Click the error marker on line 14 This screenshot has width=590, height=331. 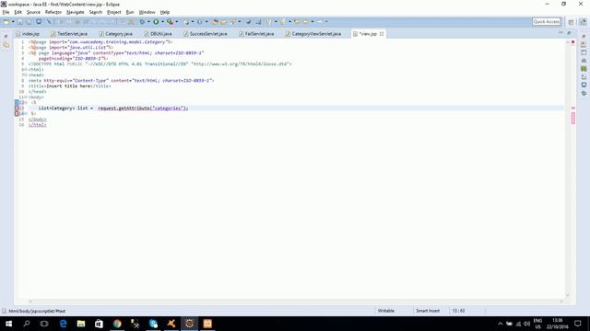click(x=17, y=113)
